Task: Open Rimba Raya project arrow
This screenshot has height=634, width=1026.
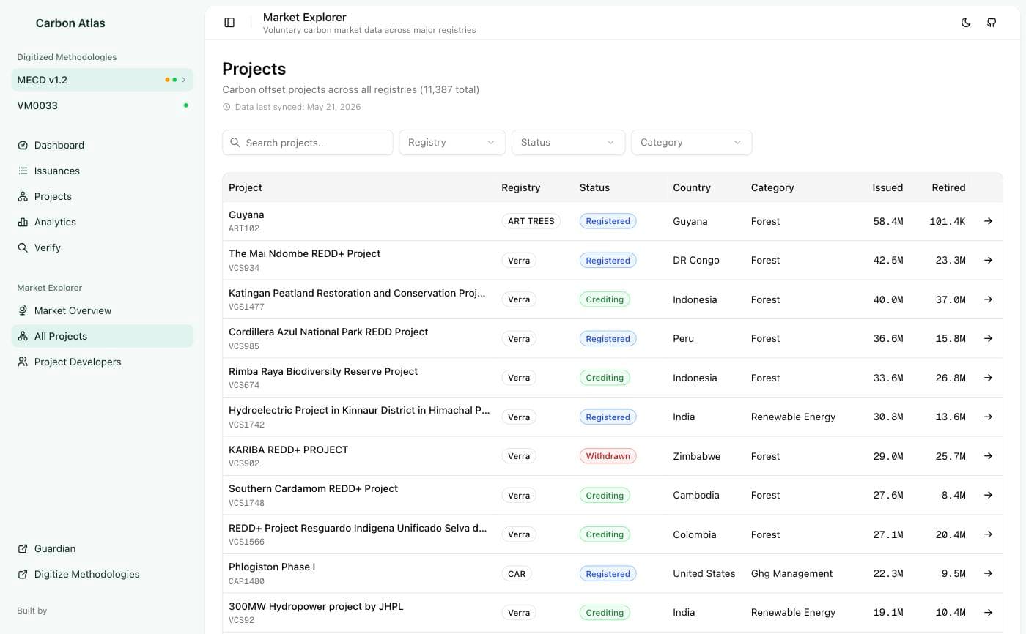Action: coord(988,378)
